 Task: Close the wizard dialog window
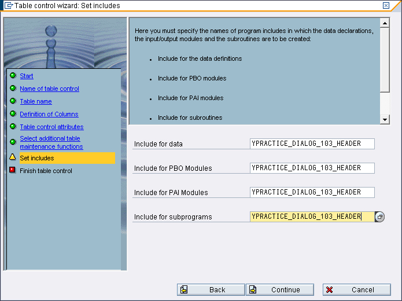tap(386, 5)
